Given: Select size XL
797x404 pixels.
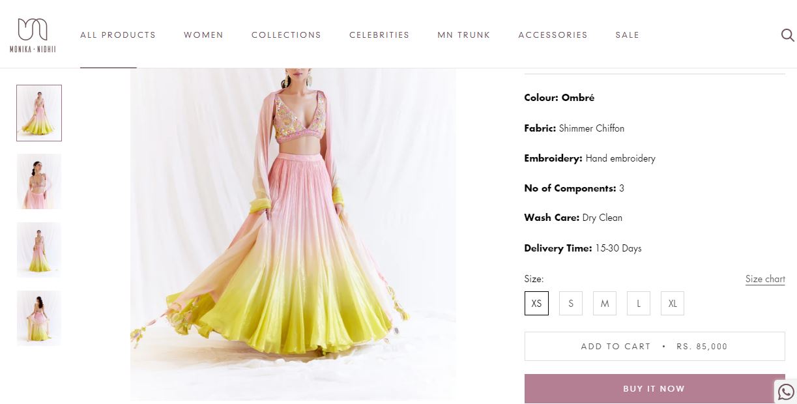Looking at the screenshot, I should pos(672,303).
